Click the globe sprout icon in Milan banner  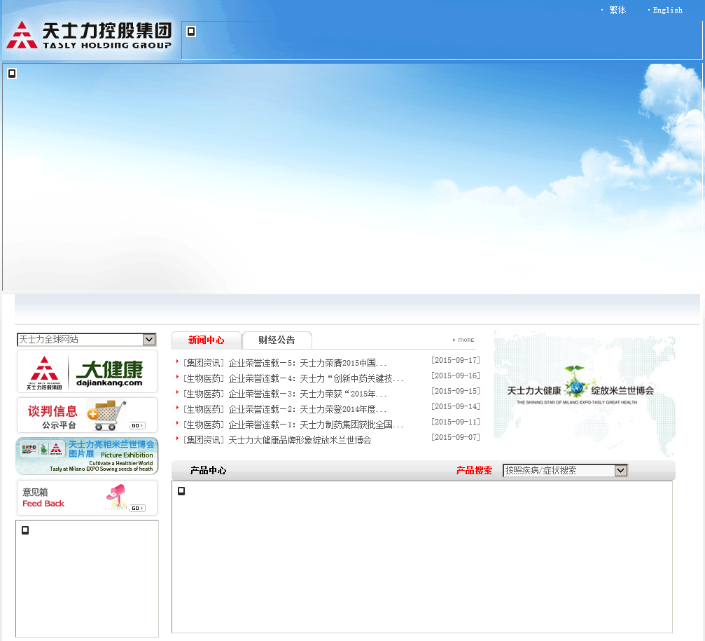point(575,380)
